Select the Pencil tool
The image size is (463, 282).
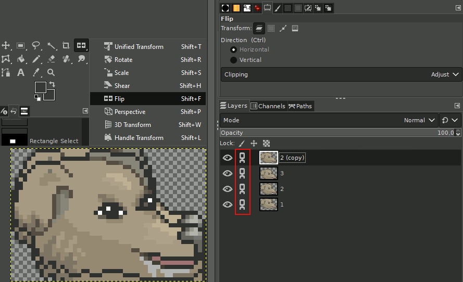36,59
